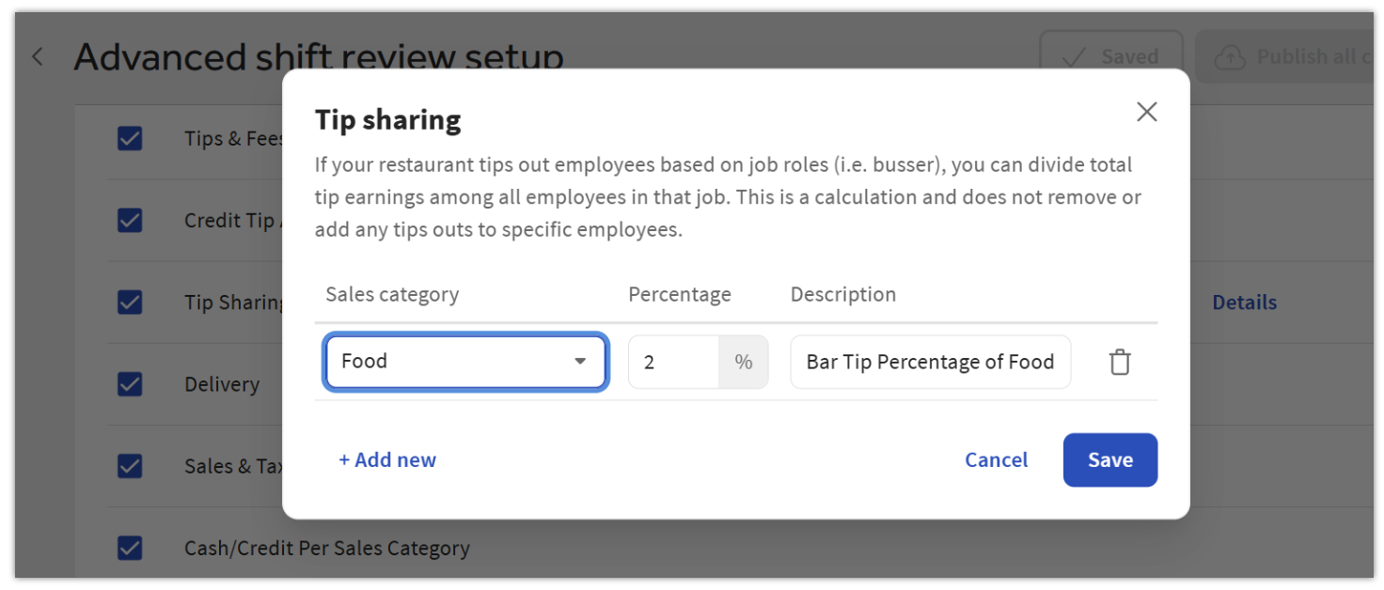Uncheck Cash/Credit Per Sales Category checkbox
This screenshot has width=1384, height=590.
(x=130, y=548)
